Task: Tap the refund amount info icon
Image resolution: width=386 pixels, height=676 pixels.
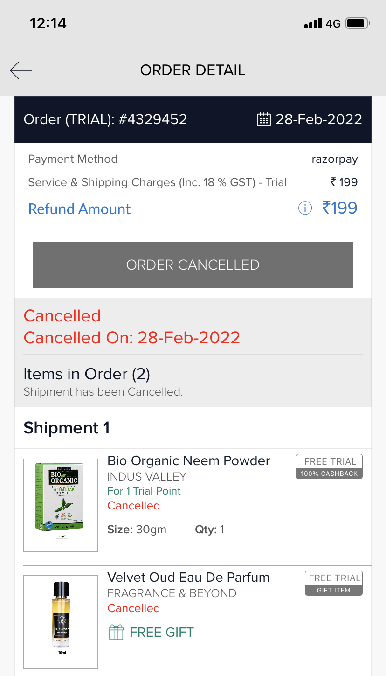Action: 305,209
